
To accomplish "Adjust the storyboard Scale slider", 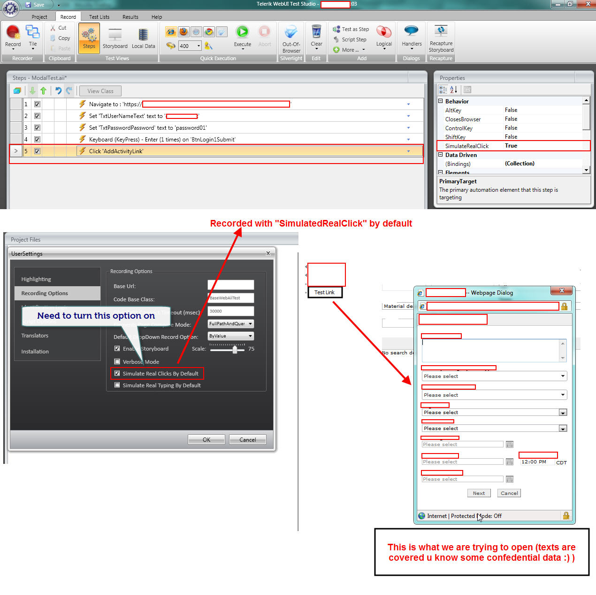I will (x=235, y=349).
